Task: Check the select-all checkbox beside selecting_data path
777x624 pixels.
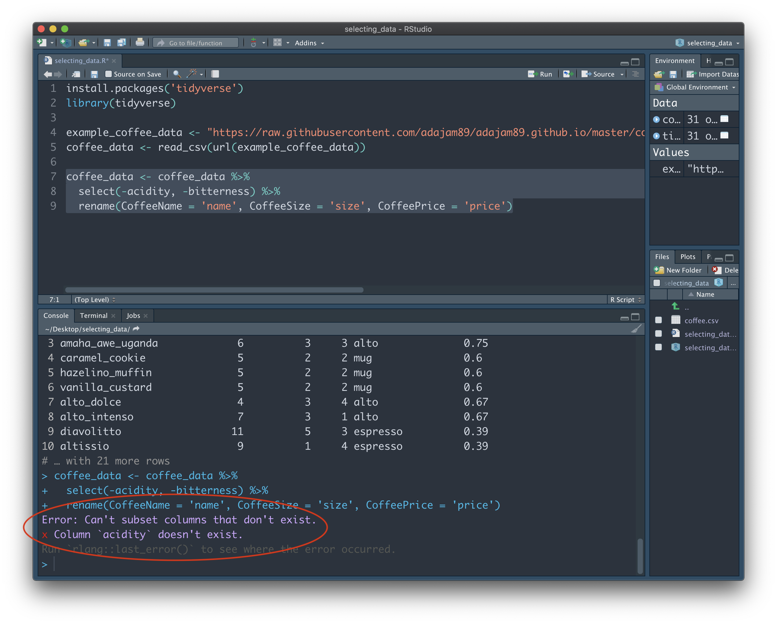Action: 657,283
